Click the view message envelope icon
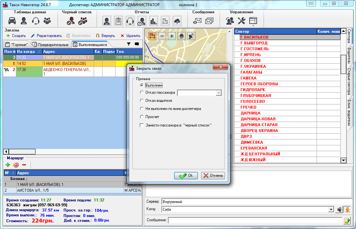356x229 pixels. pos(197,21)
